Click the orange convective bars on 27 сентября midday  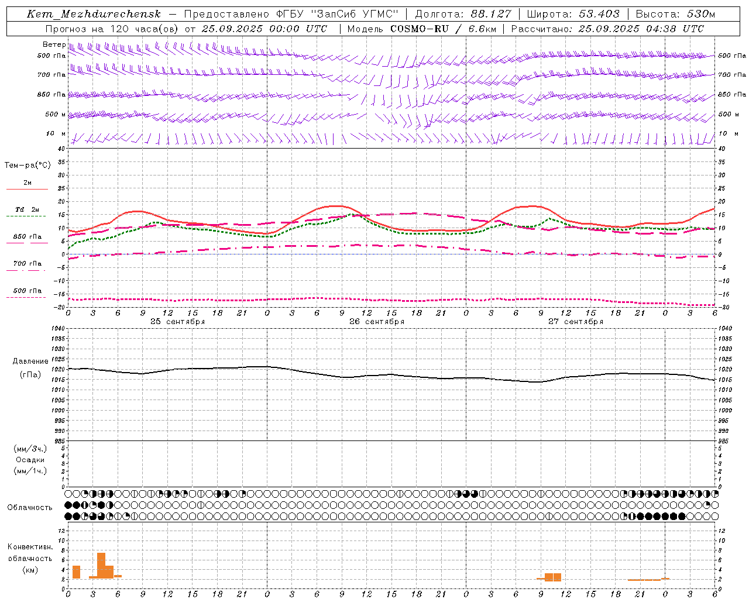(x=553, y=577)
